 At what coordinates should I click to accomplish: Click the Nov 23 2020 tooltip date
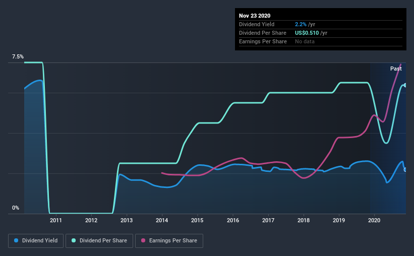[256, 16]
